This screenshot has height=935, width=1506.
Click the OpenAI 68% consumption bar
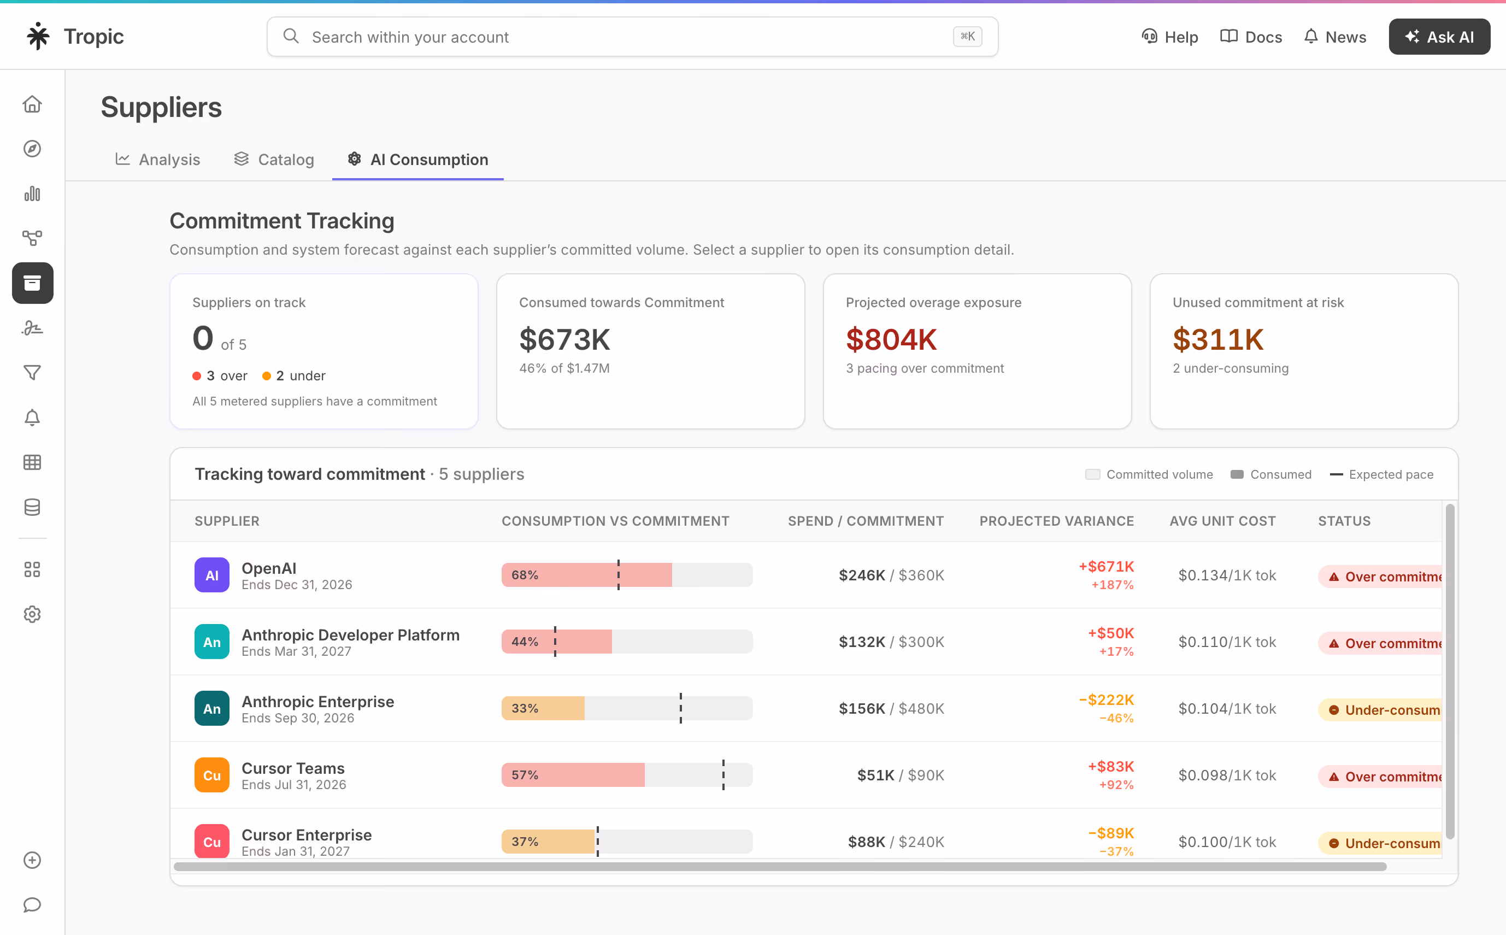(x=627, y=575)
